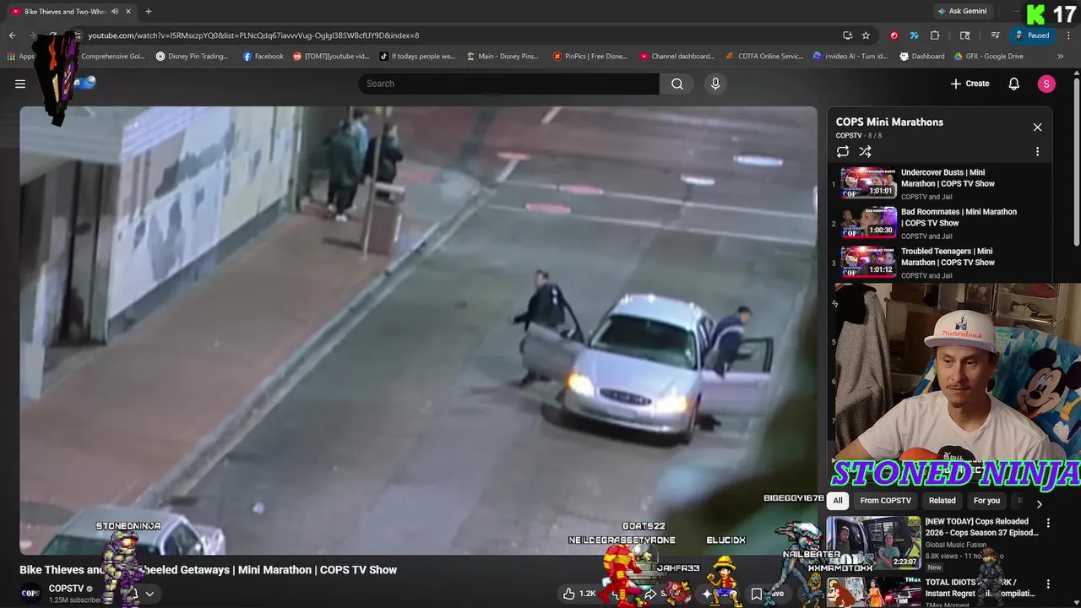Image resolution: width=1081 pixels, height=608 pixels.
Task: Mute the Bike Thieves browser tab audio
Action: pyautogui.click(x=115, y=12)
